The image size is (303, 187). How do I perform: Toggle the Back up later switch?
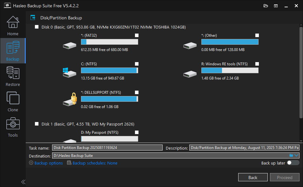click(x=293, y=163)
